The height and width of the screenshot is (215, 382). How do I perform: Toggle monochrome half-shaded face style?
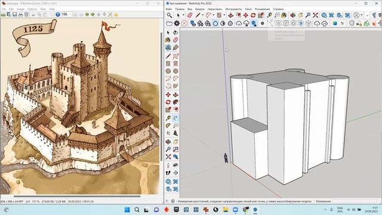[x=223, y=23]
